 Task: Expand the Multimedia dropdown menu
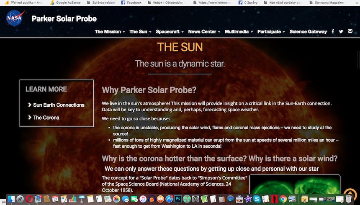(239, 32)
